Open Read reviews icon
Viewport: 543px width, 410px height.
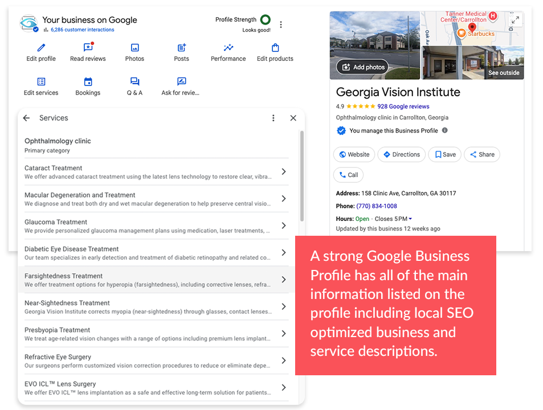point(88,48)
